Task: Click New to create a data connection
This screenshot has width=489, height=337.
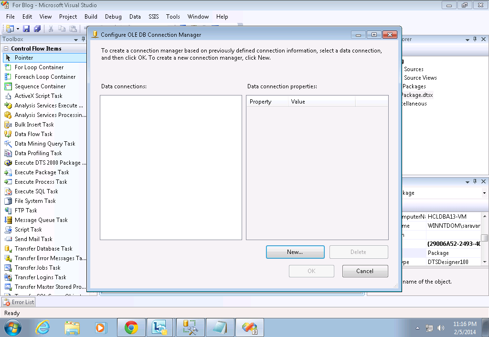Action: click(x=295, y=252)
